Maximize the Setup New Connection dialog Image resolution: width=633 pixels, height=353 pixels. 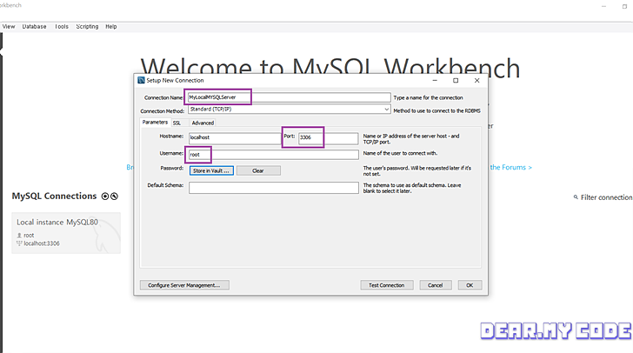pos(456,80)
